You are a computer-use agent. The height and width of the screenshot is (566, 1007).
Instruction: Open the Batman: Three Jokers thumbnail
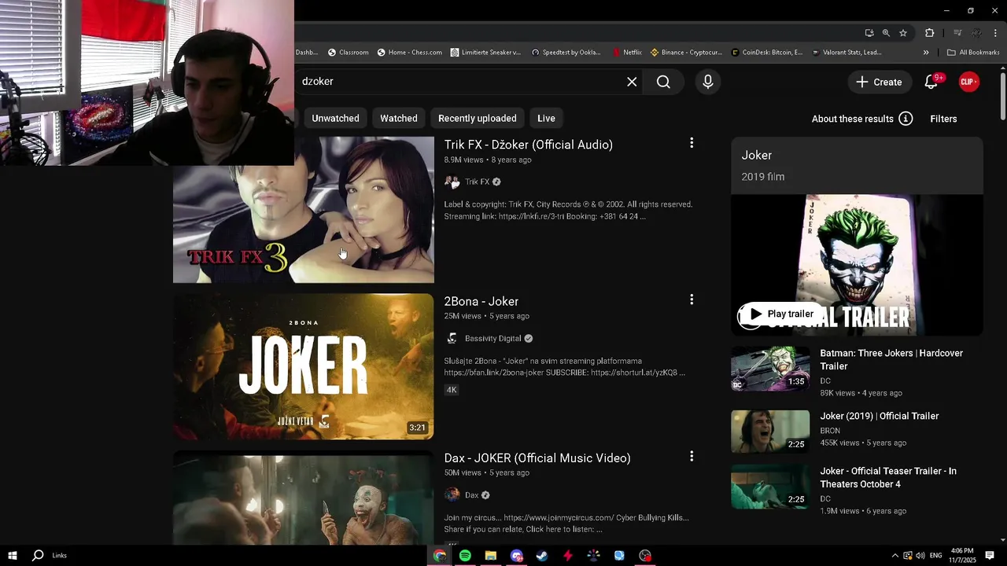[770, 369]
